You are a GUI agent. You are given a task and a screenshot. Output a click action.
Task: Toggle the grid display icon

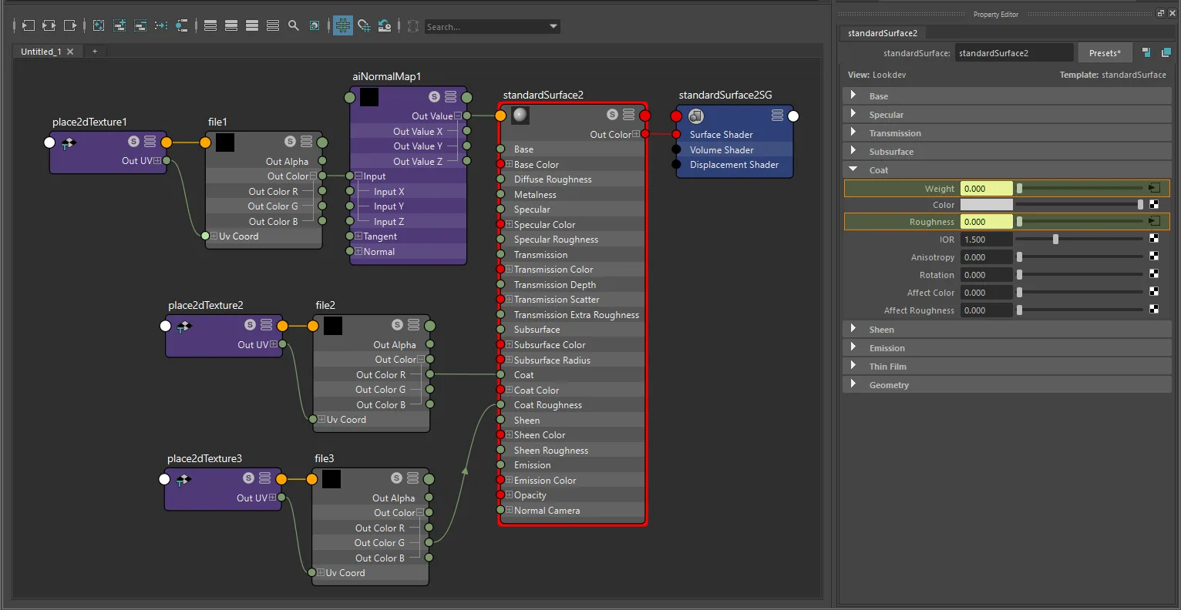coord(343,25)
